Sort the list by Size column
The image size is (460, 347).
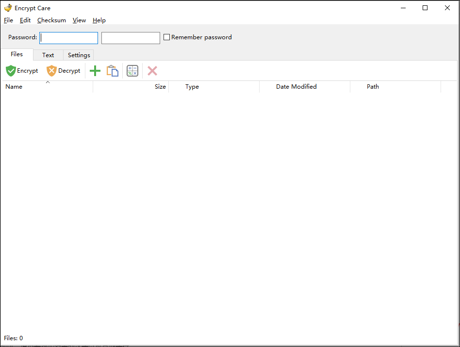click(x=131, y=87)
